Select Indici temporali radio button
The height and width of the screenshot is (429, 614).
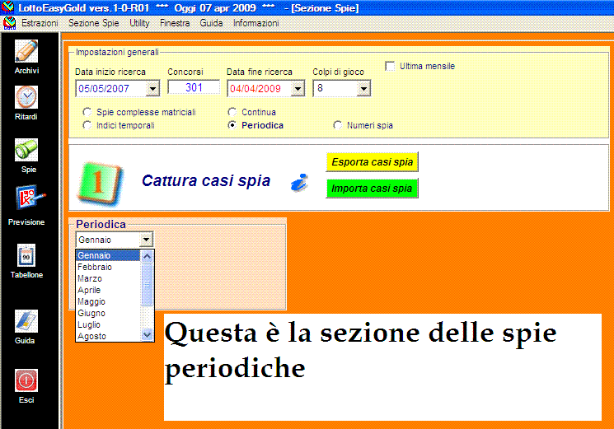[x=87, y=125]
